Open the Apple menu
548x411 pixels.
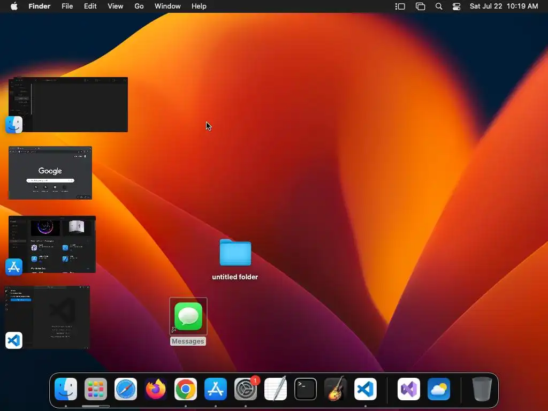point(14,6)
